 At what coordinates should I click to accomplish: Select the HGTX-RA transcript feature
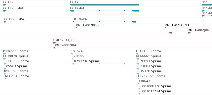point(105,11)
